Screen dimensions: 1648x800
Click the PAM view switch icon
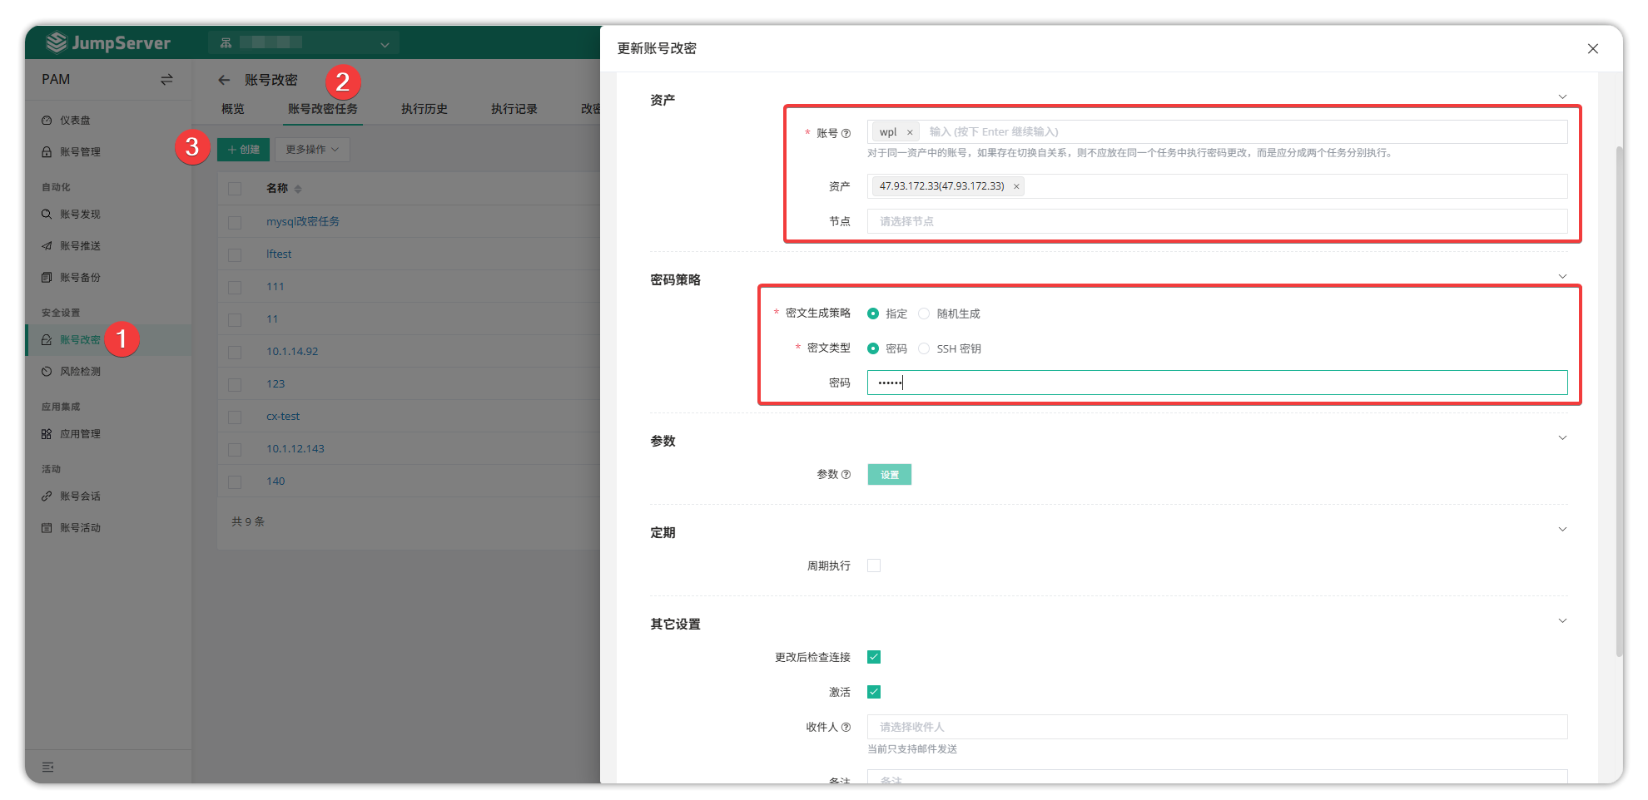click(166, 80)
